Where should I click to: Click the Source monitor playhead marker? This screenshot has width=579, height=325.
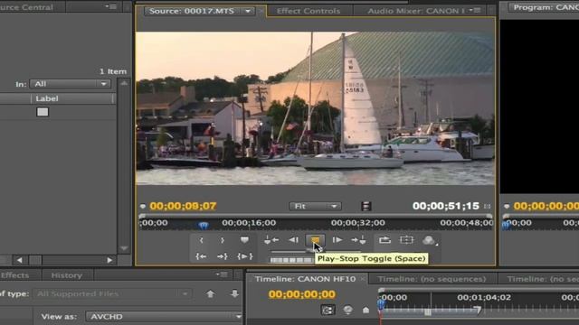click(x=203, y=225)
